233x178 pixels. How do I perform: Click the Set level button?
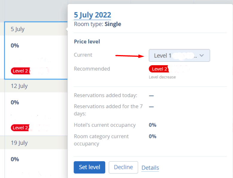click(x=89, y=167)
